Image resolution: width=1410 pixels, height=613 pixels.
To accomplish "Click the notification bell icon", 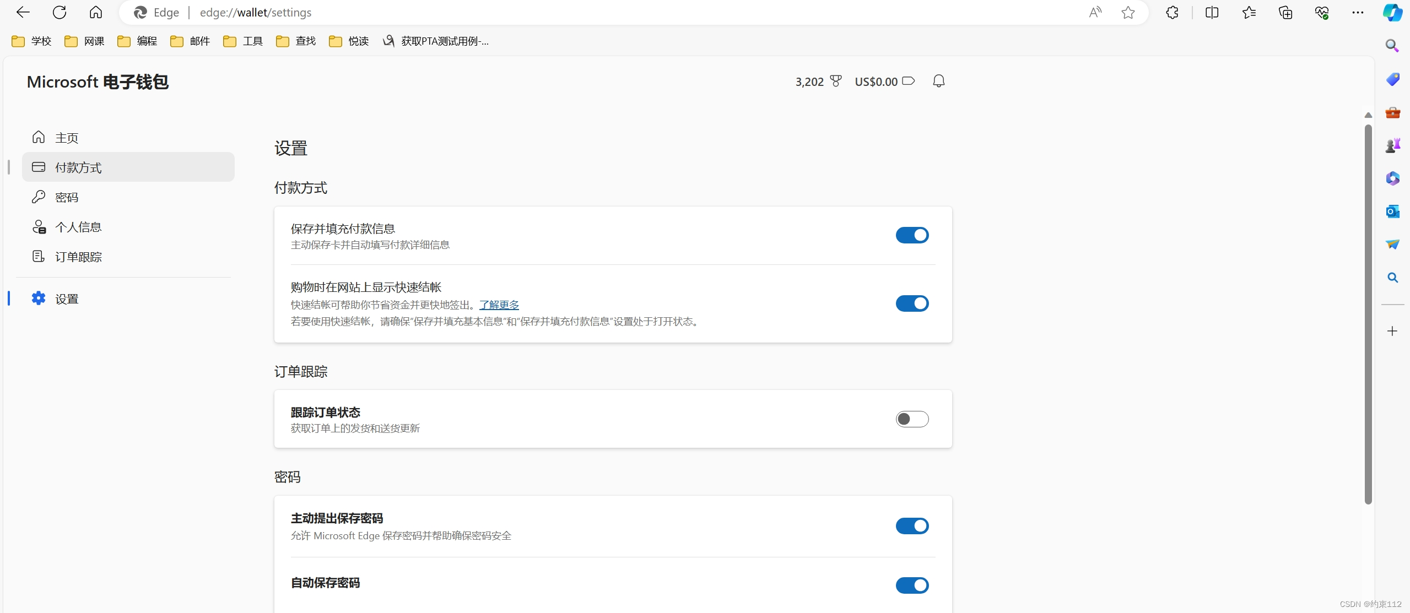I will [938, 82].
